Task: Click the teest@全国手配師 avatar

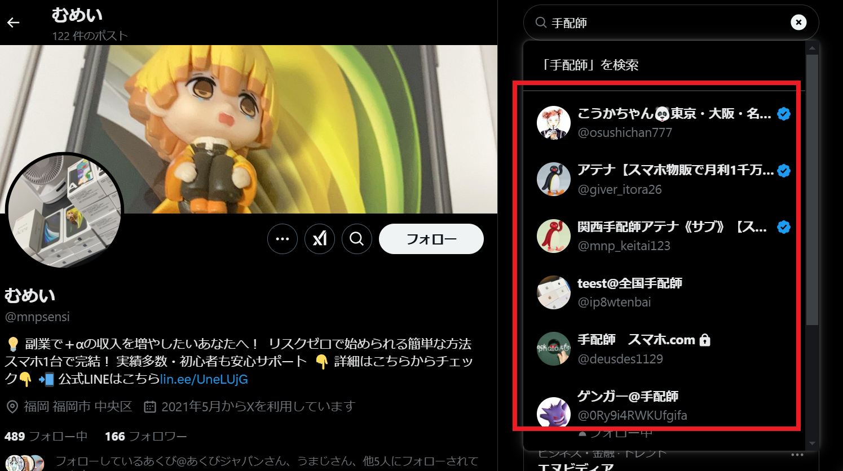Action: (x=554, y=292)
